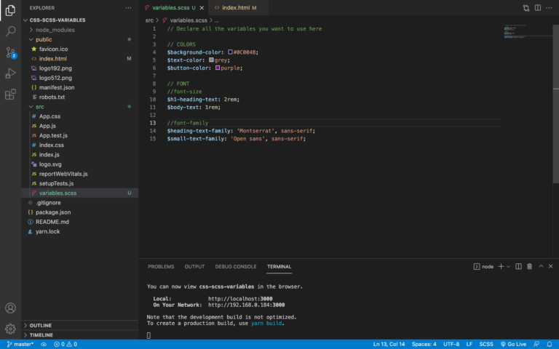This screenshot has height=349, width=559.
Task: Switch to the PROBLEMS panel tab
Action: [161, 267]
